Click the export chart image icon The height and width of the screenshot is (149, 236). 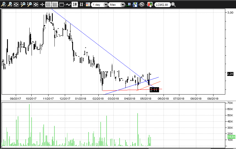click(x=150, y=5)
